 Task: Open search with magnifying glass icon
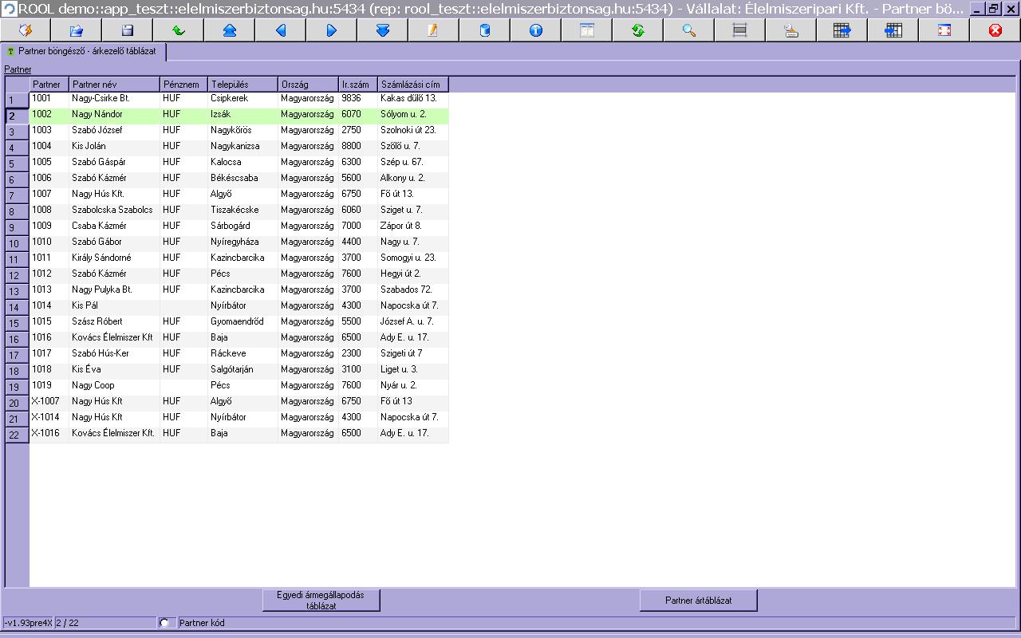[688, 30]
